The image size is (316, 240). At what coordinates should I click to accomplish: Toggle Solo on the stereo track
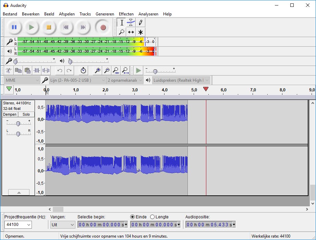26,114
